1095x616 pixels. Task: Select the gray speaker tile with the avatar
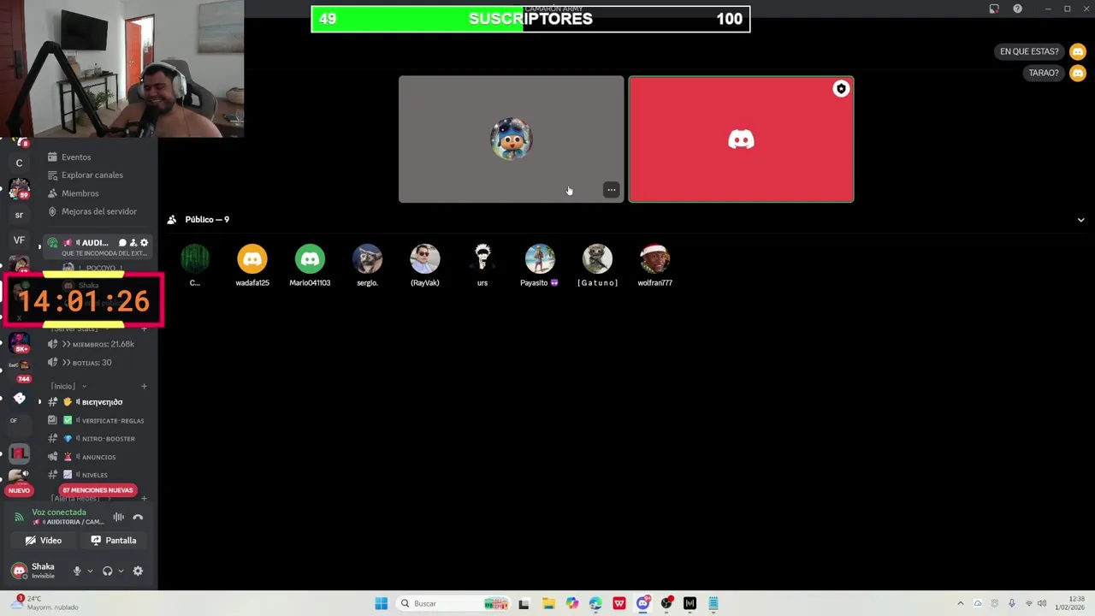(x=512, y=139)
